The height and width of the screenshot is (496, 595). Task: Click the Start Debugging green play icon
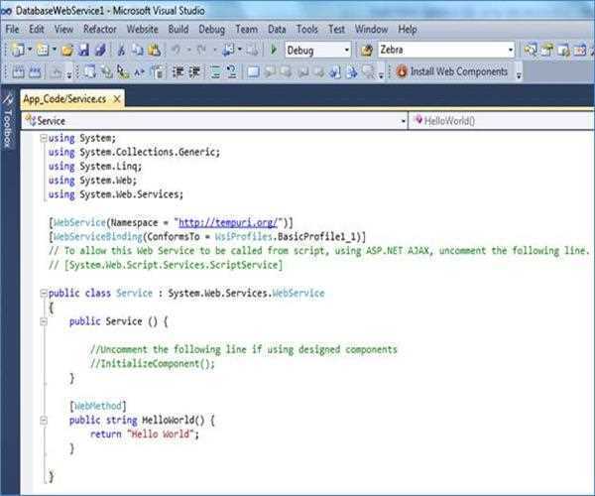pos(275,50)
